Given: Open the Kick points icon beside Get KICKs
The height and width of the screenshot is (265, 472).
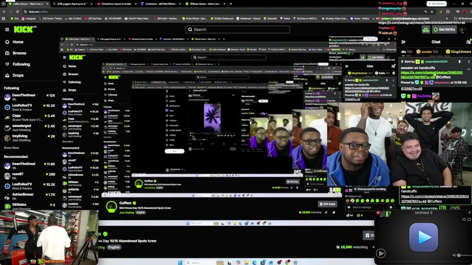Looking at the screenshot, I should click(x=426, y=29).
